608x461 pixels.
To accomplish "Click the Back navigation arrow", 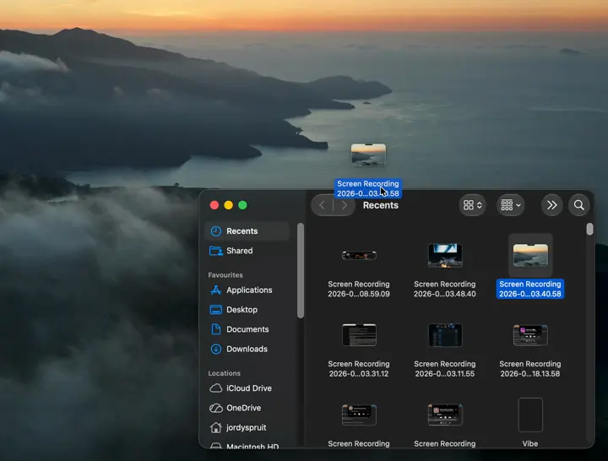I will coord(323,205).
